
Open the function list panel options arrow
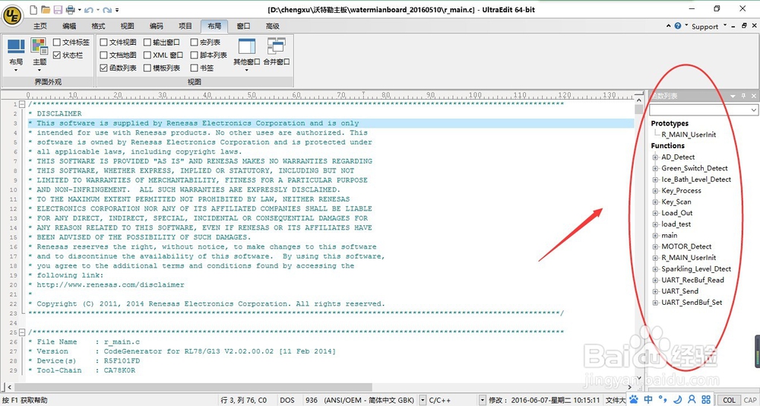pyautogui.click(x=733, y=96)
